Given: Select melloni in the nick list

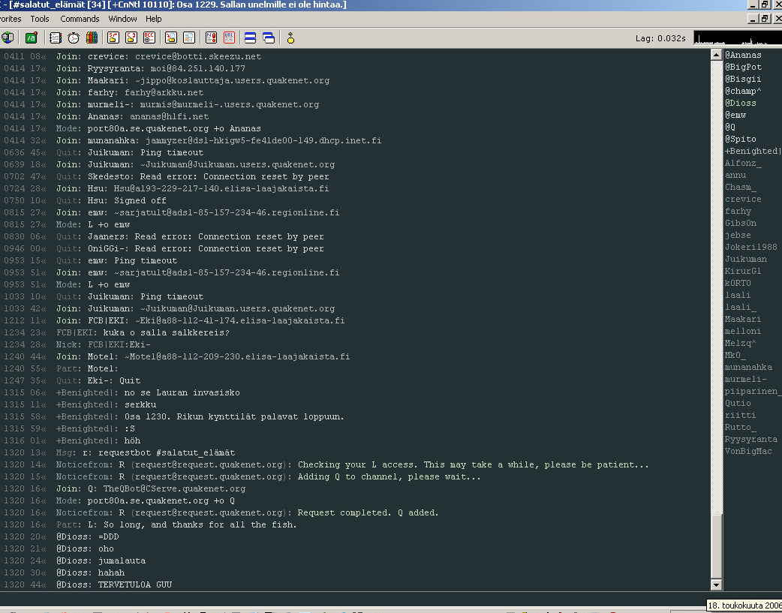Looking at the screenshot, I should [743, 331].
